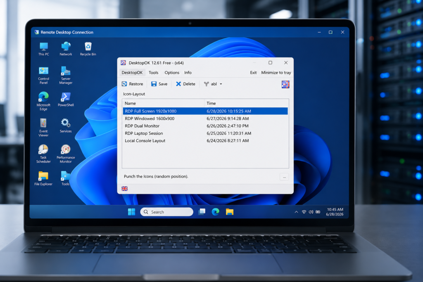Click the abl toolbar button
Image resolution: width=423 pixels, height=282 pixels.
[x=210, y=84]
